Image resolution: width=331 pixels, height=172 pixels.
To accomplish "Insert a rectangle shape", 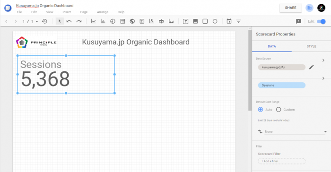I will 205,21.
